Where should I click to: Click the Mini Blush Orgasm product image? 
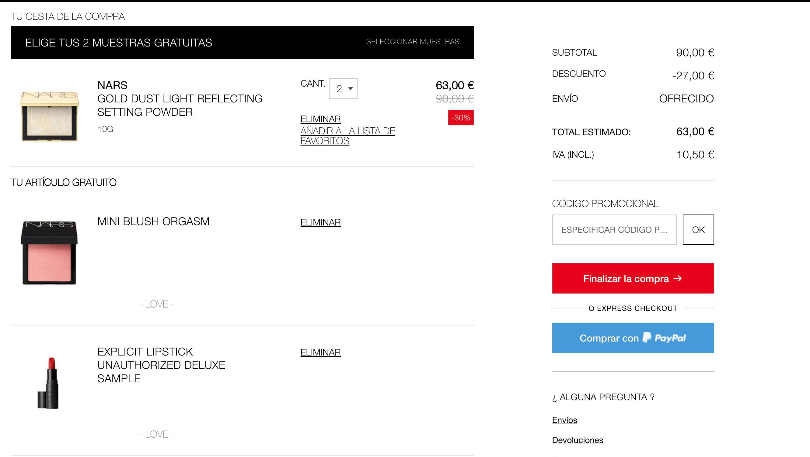(x=49, y=253)
